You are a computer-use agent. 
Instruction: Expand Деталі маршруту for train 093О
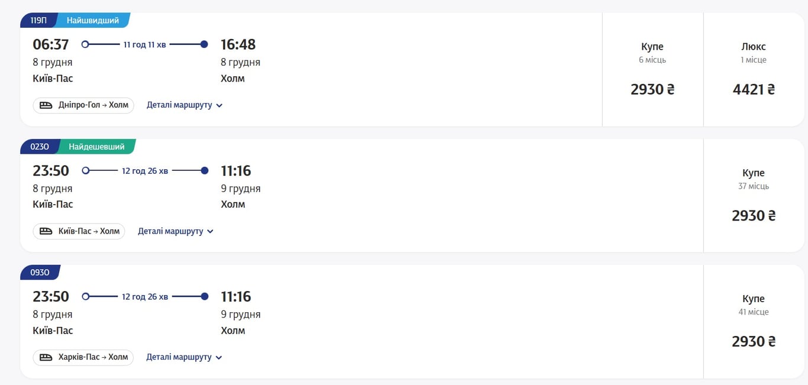pyautogui.click(x=184, y=357)
